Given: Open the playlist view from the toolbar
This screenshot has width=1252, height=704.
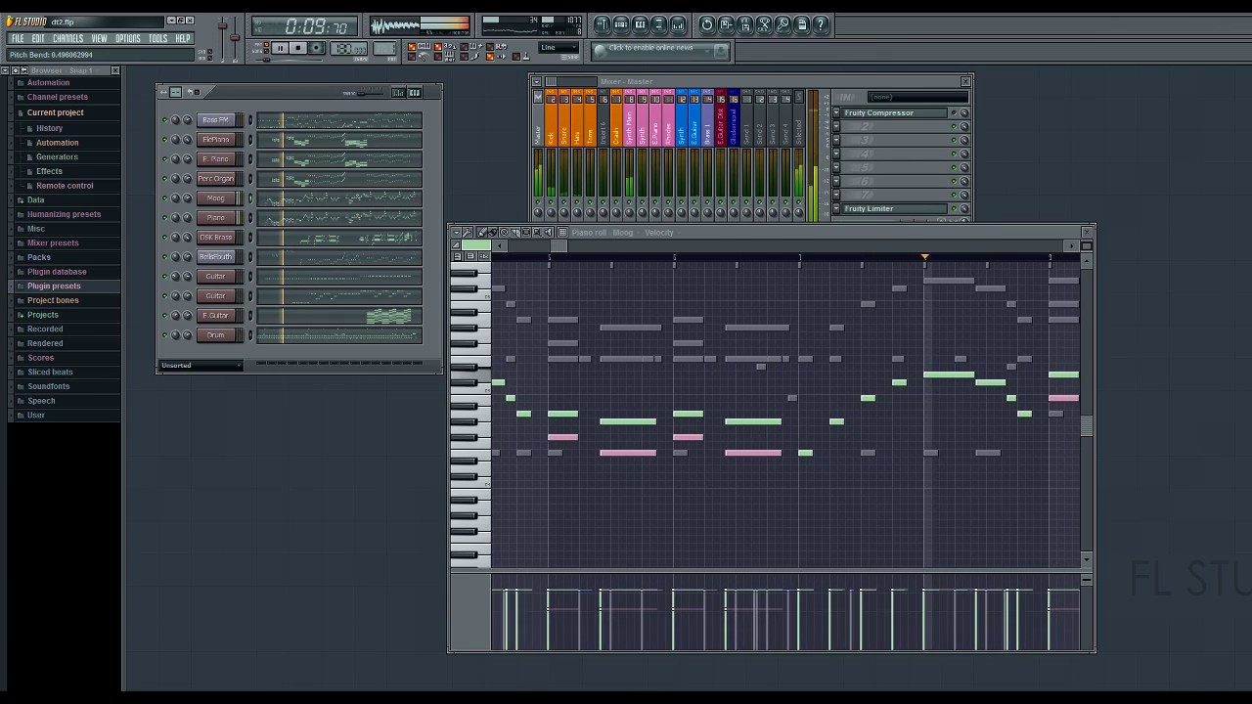Looking at the screenshot, I should pyautogui.click(x=603, y=24).
